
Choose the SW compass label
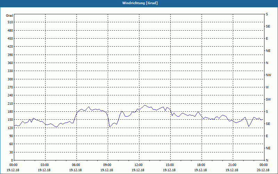coord(268,100)
